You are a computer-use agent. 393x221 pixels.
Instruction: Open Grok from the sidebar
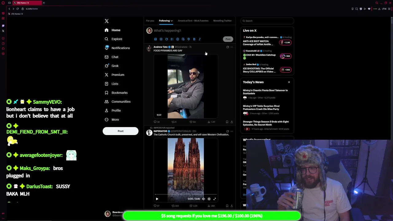pos(111,66)
